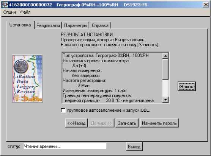Select the 'Частота регистрации:' line
Viewport: 211px width, 156px height.
click(84, 81)
